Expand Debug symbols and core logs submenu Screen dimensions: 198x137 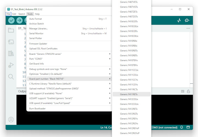point(69,69)
